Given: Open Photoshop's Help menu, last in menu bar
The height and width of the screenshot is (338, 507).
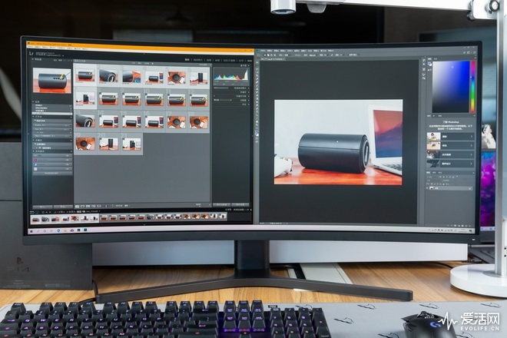Looking at the screenshot, I should [x=331, y=51].
